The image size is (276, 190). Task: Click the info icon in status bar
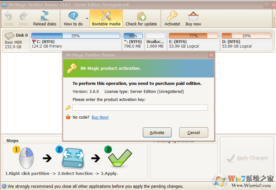[x=4, y=186]
